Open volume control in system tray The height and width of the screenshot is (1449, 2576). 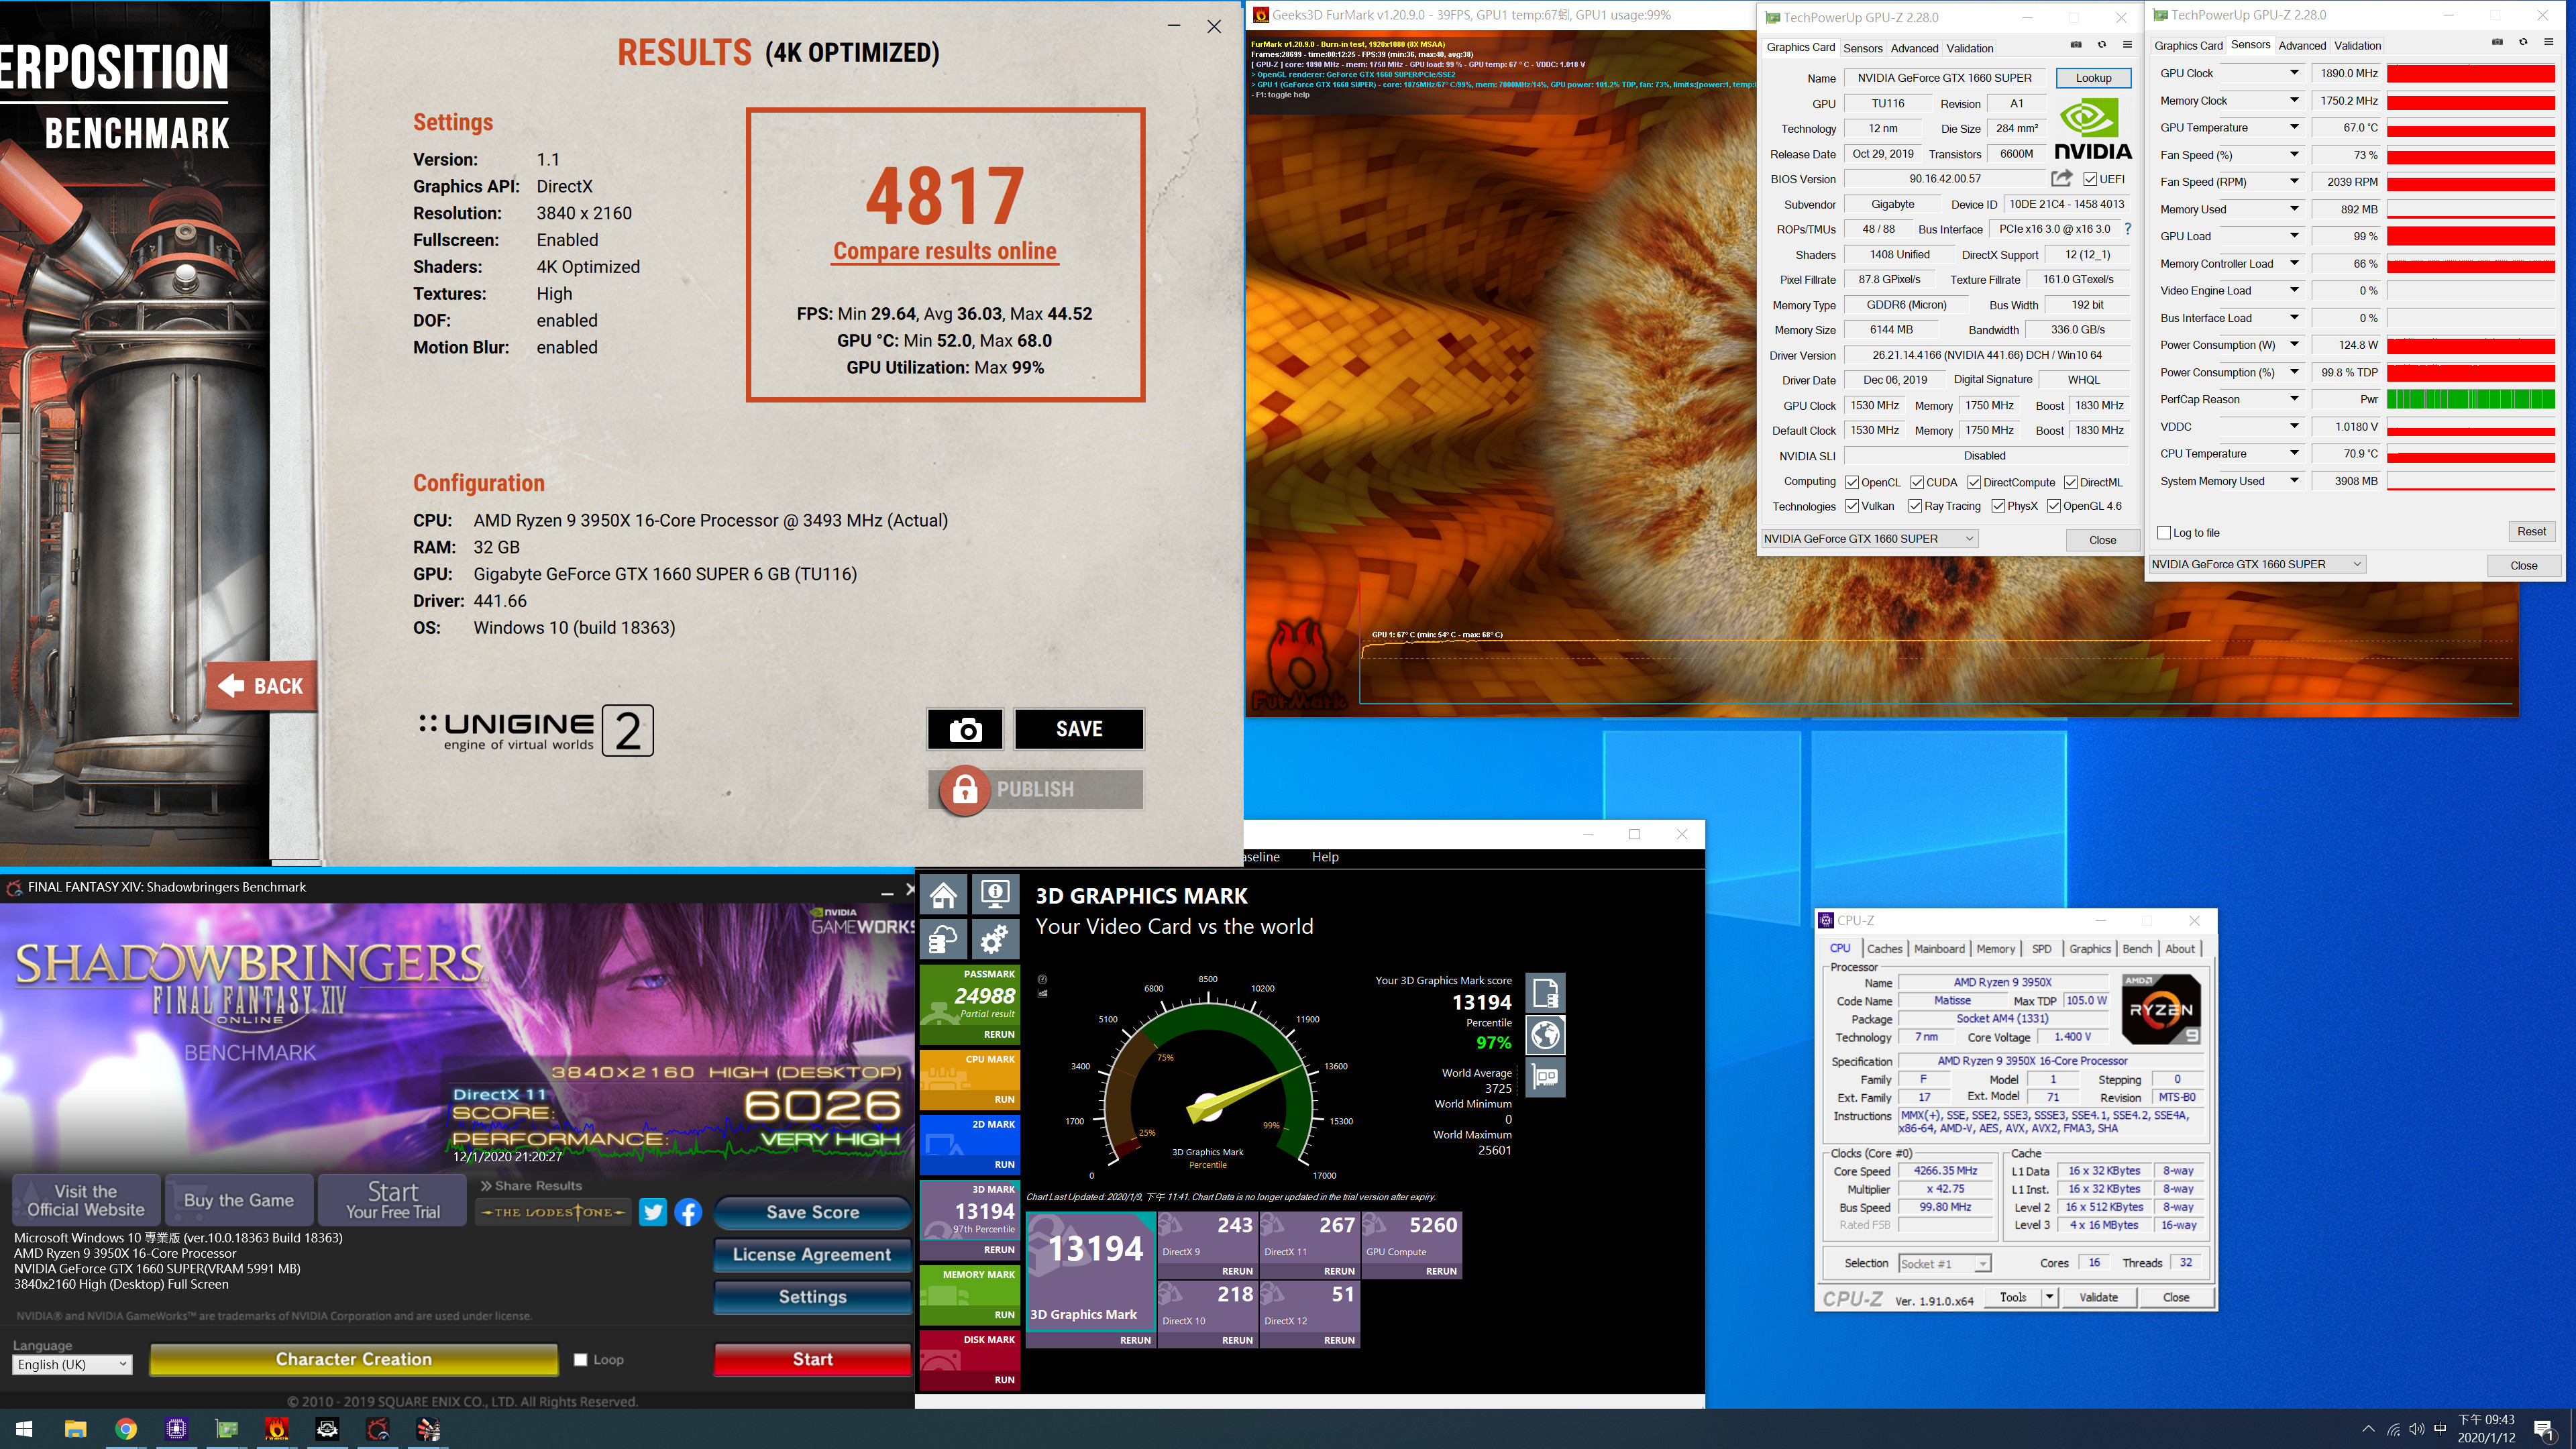tap(2416, 1429)
